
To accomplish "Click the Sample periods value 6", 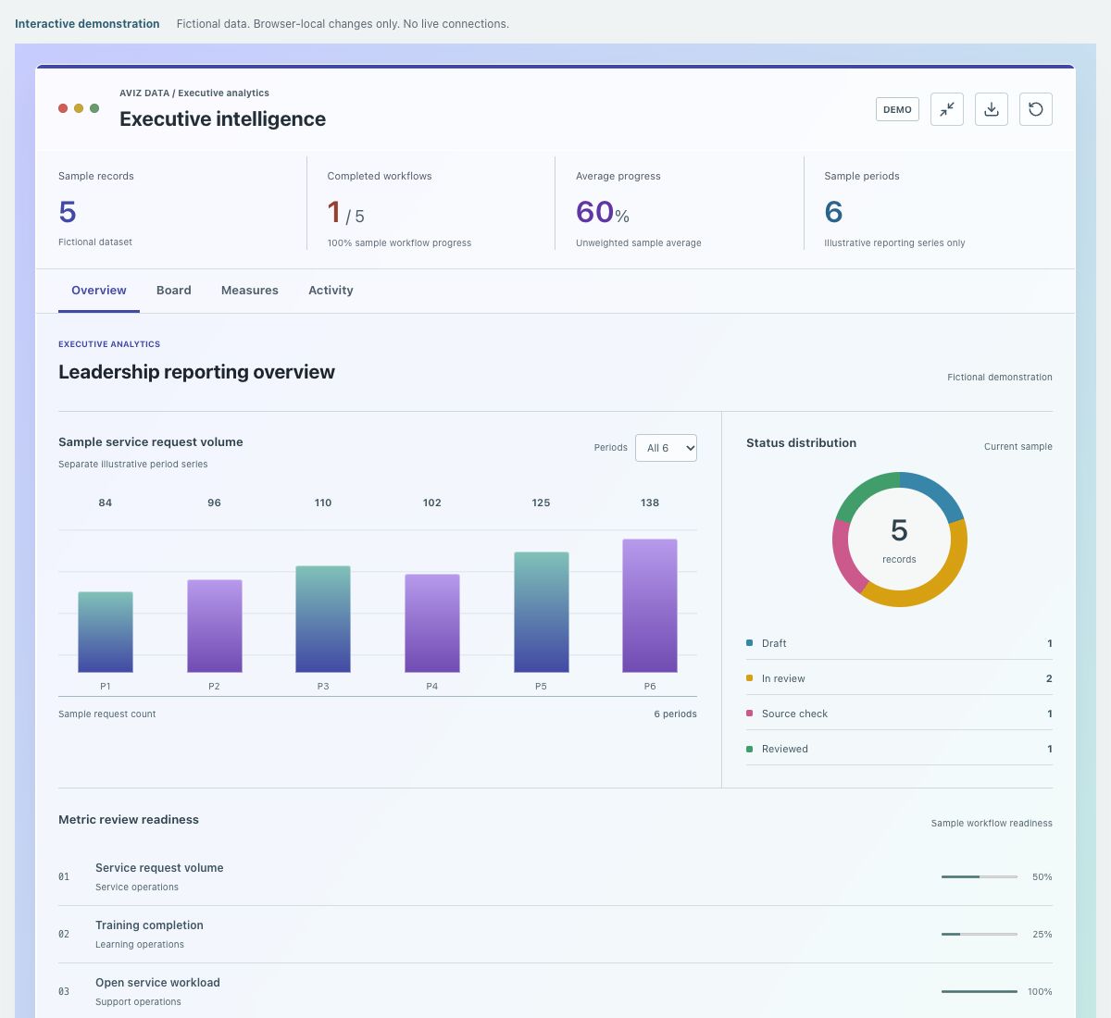I will coord(833,212).
